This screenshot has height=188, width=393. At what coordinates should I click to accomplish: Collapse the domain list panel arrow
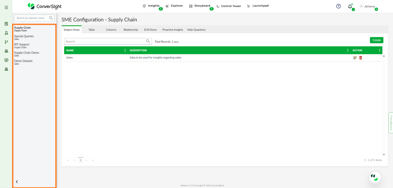[17, 182]
